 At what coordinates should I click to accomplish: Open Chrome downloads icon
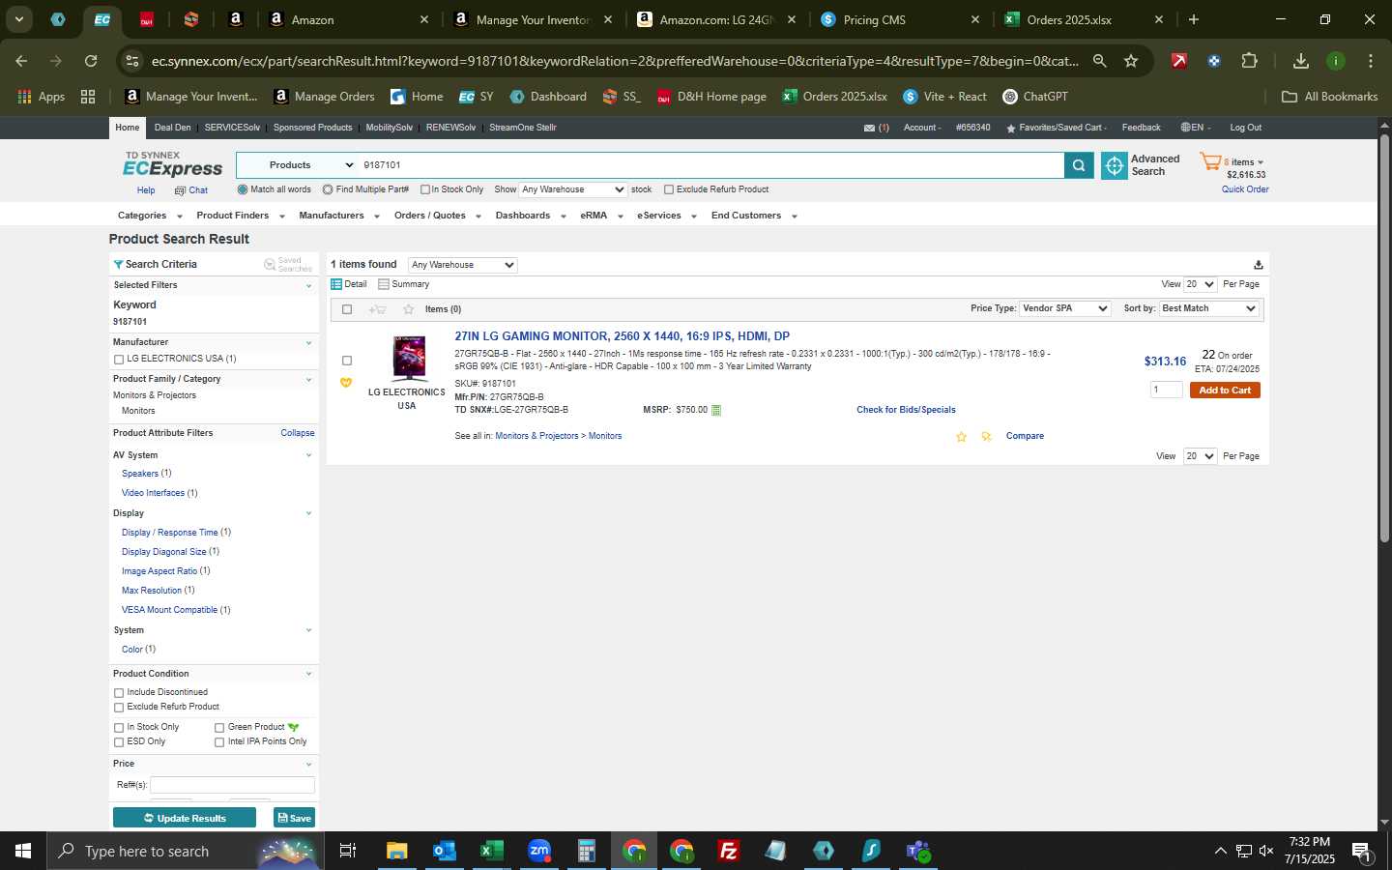(1301, 61)
